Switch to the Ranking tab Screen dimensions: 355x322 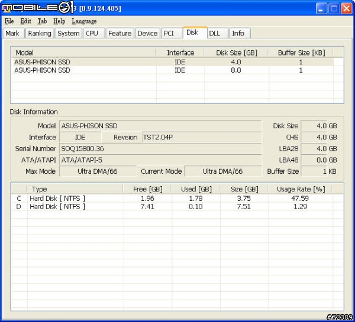40,33
